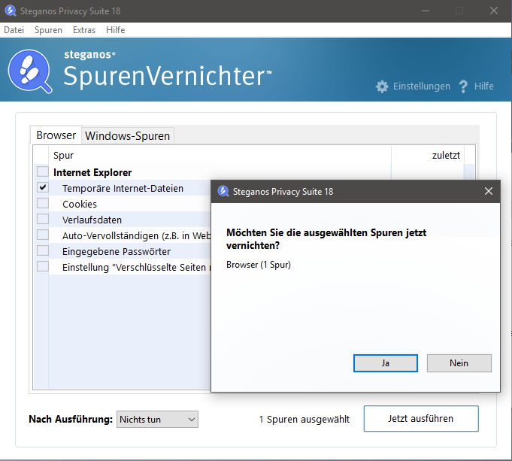Select the Eingegebene Passwörter row text
The image size is (512, 461).
117,252
